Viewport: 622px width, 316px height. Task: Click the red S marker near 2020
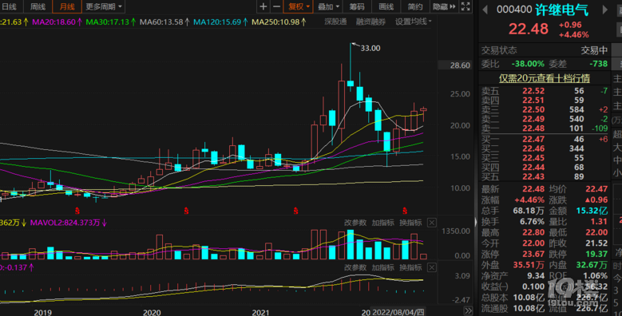pos(186,211)
